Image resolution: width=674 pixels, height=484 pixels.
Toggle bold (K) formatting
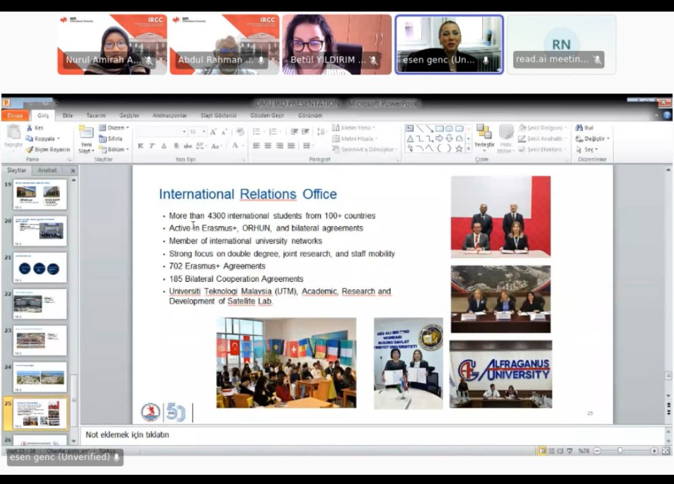coord(141,146)
